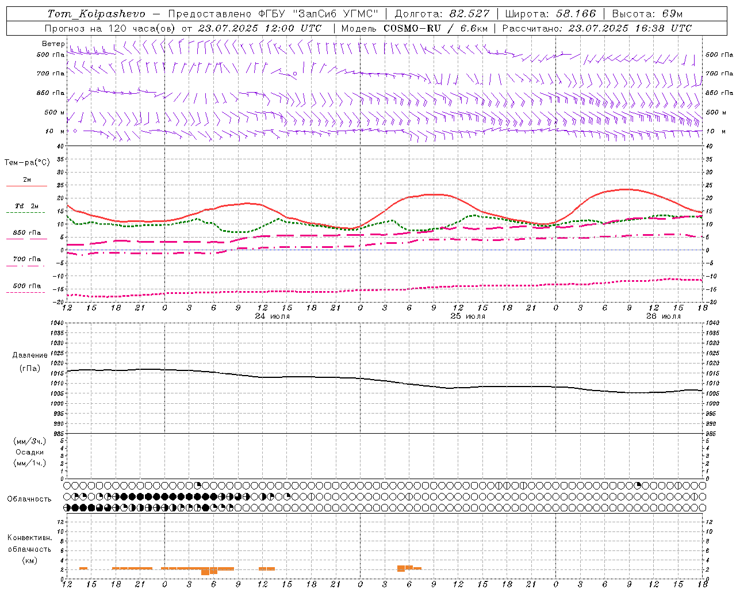The height and width of the screenshot is (589, 736).
Task: Click the Осадки panel label
Action: (x=30, y=452)
